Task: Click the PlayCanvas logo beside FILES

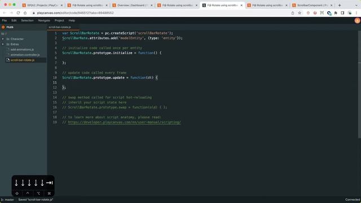Action: (3, 27)
